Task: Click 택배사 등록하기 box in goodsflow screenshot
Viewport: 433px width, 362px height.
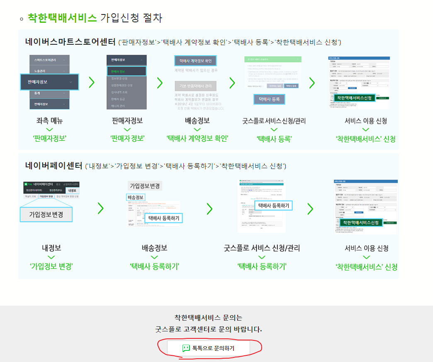Action: pyautogui.click(x=273, y=205)
